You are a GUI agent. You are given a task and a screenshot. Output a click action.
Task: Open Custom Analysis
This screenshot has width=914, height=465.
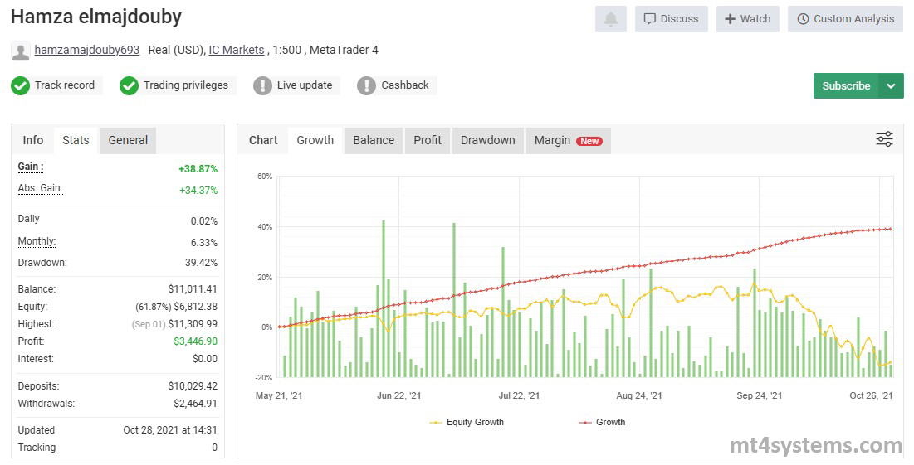point(845,19)
